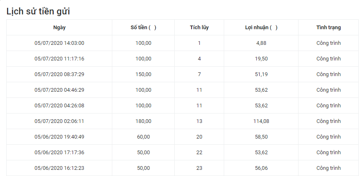Click the 19,50 profit value
This screenshot has height=176, width=360.
tap(261, 59)
